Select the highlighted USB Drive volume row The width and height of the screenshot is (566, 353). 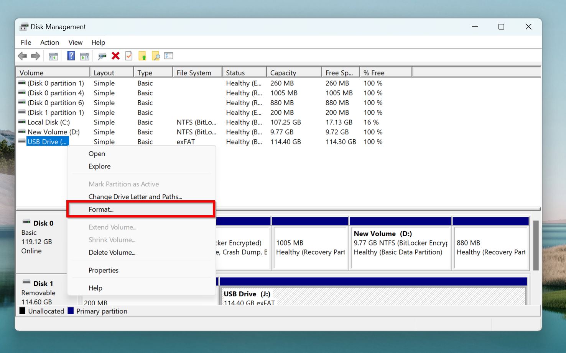[x=48, y=142]
